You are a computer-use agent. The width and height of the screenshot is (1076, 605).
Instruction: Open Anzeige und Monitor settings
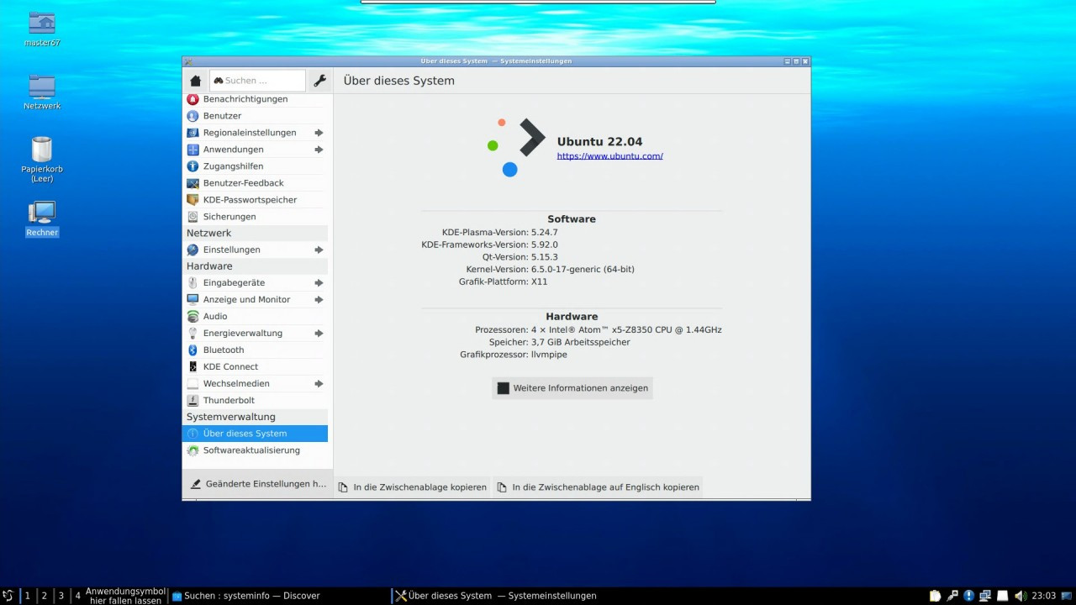tap(255, 300)
